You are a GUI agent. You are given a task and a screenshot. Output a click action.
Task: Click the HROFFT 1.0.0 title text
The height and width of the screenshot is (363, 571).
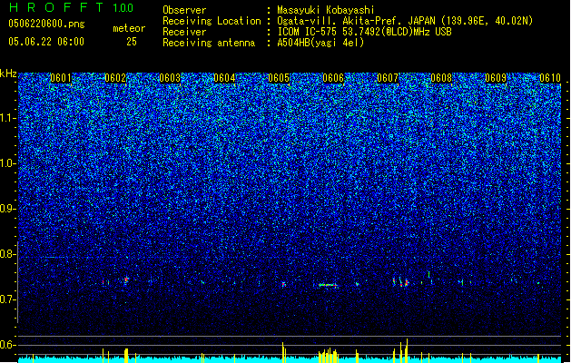pos(71,7)
